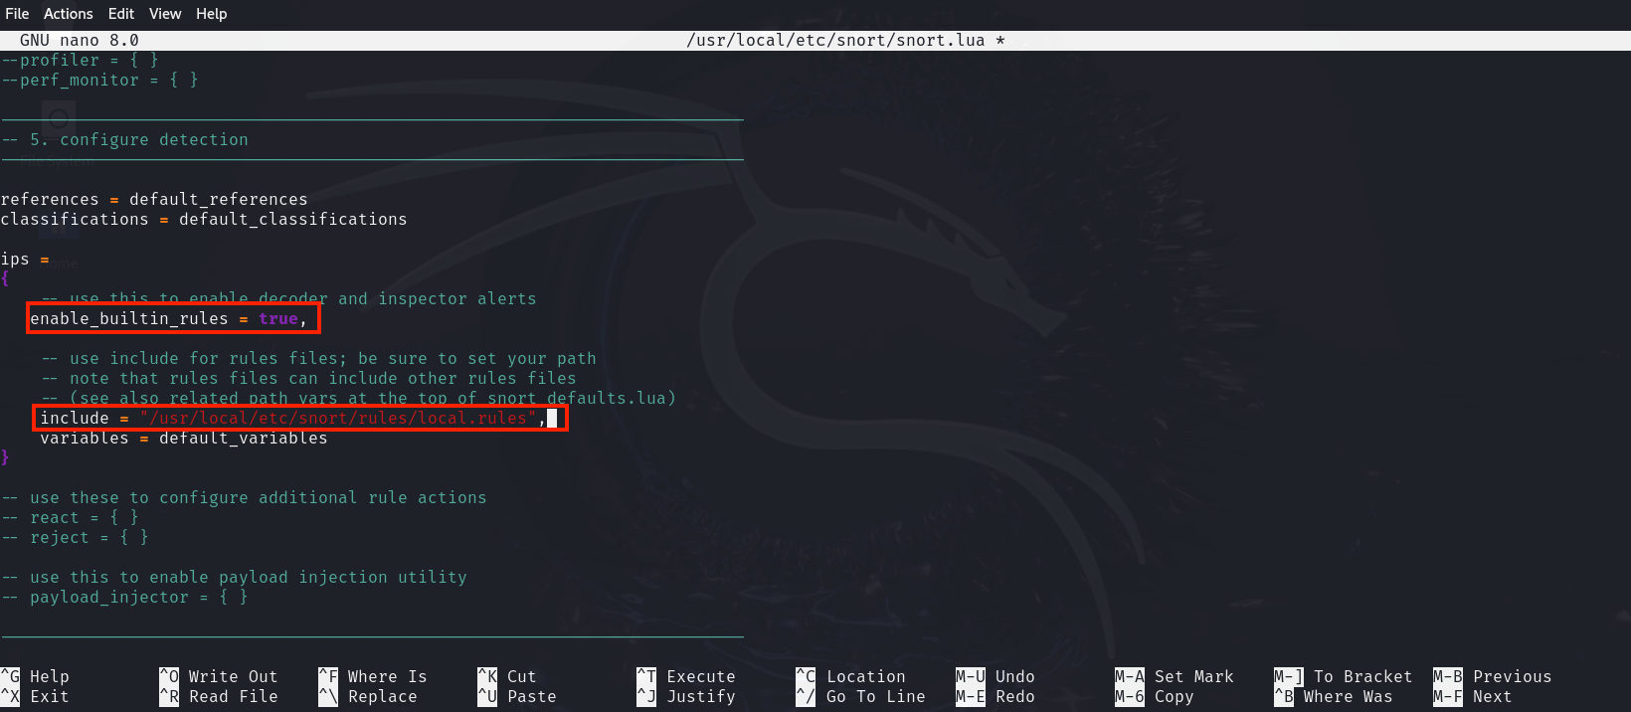Screen dimensions: 1631x712
Task: Click the M-6 Copy shortcut
Action: 1155,696
